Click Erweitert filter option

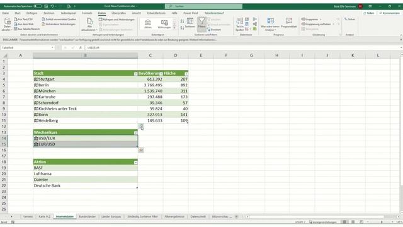214,30
